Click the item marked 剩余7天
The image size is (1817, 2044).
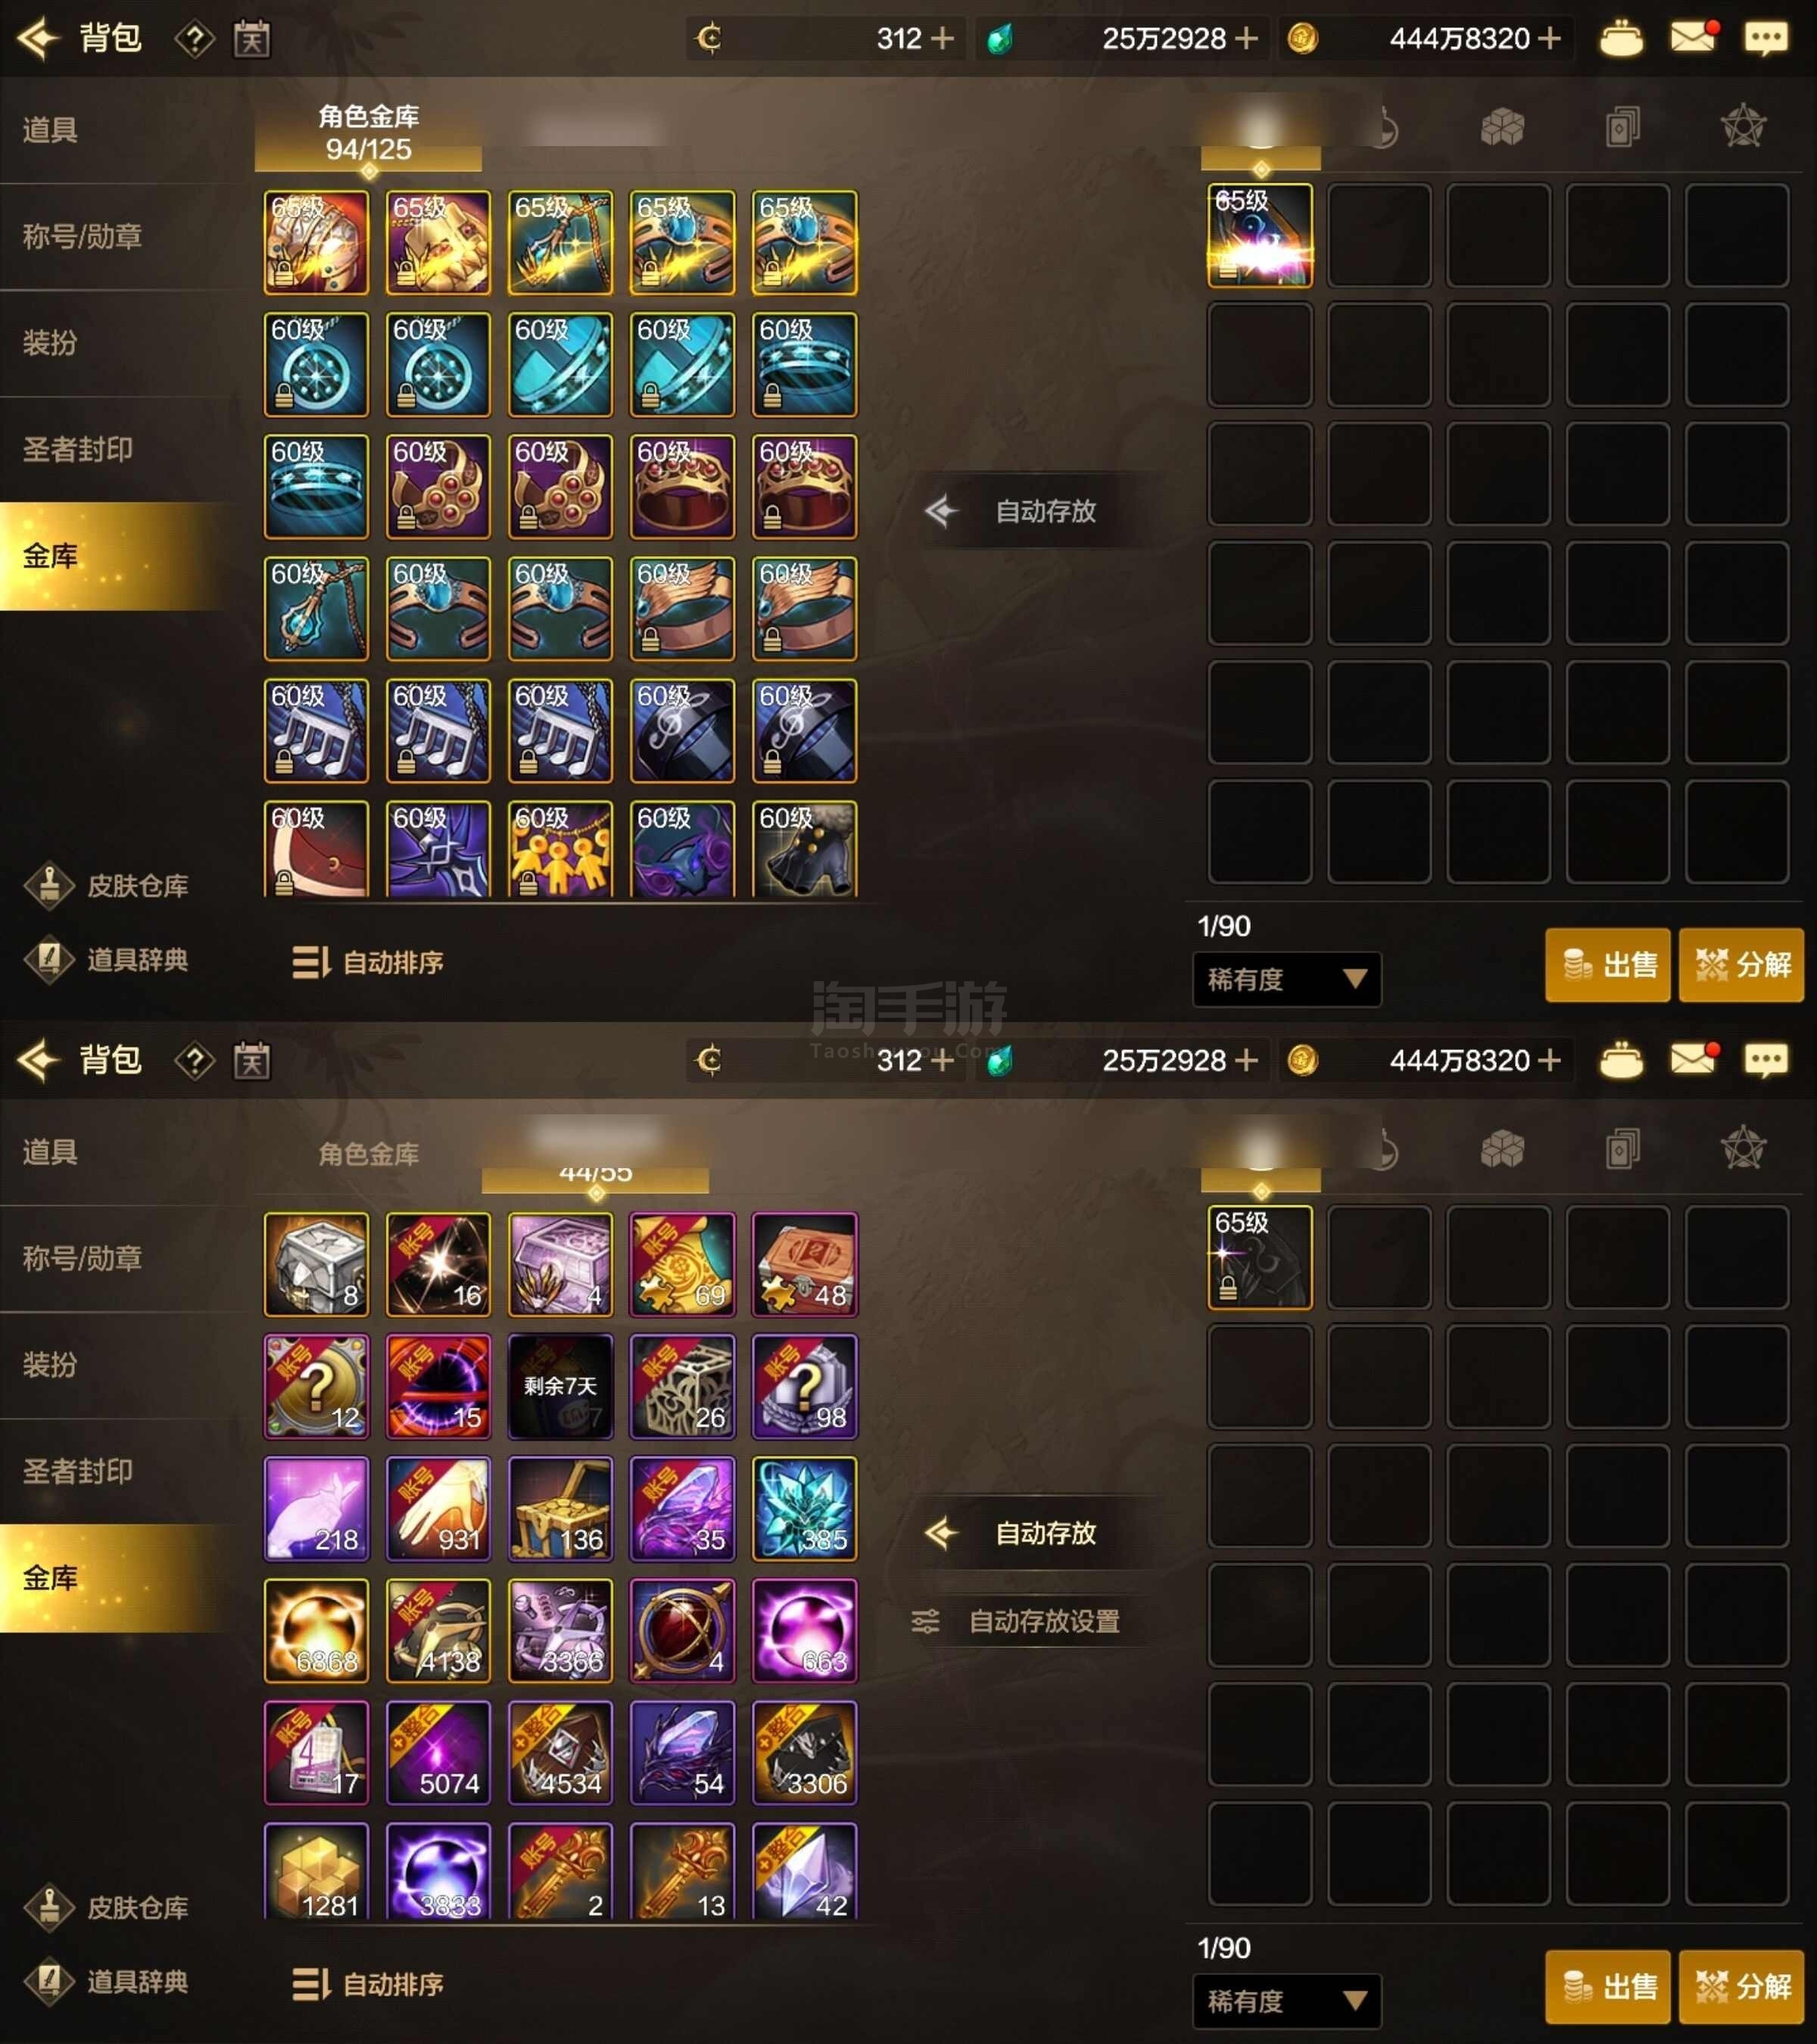coord(560,1386)
